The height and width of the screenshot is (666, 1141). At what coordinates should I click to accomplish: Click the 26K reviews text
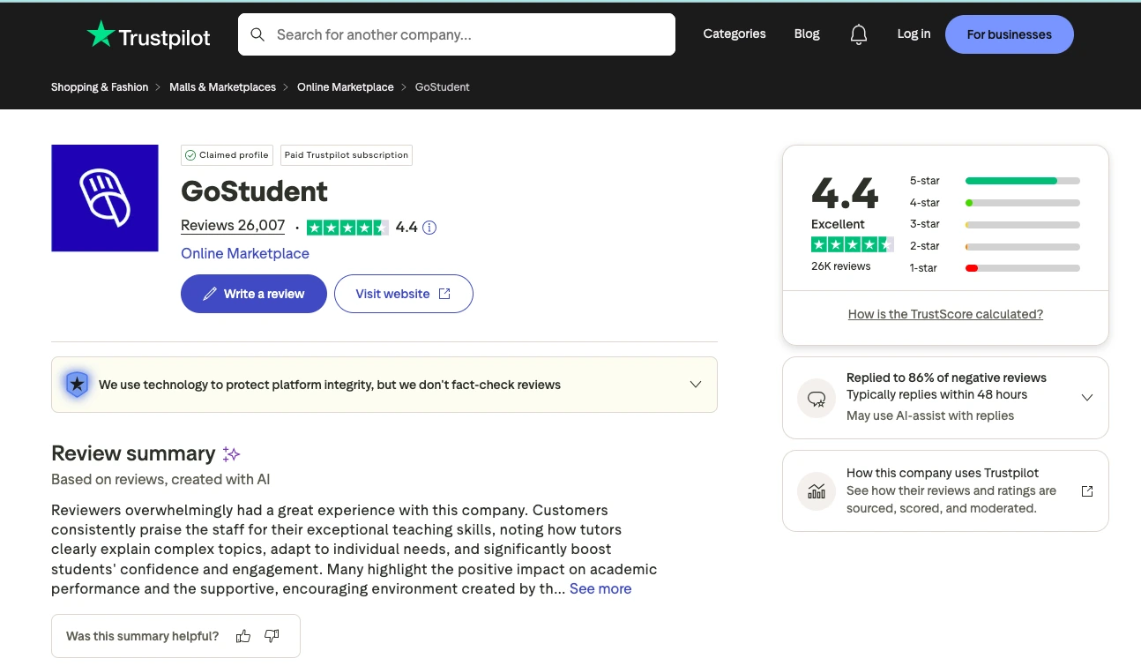click(841, 266)
